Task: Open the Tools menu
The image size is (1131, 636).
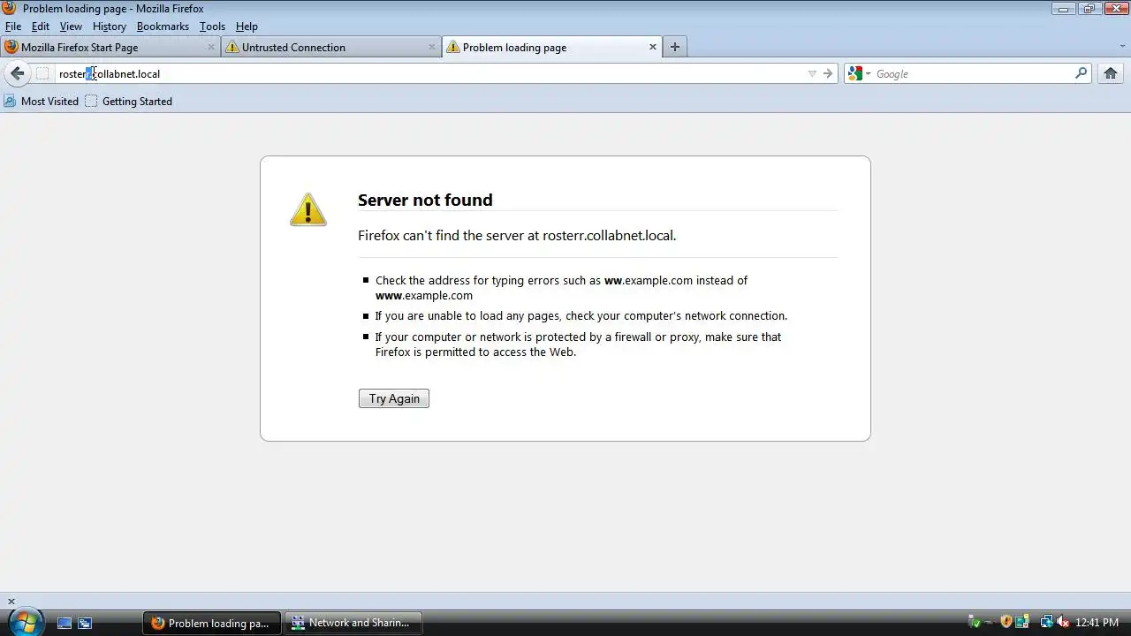Action: click(212, 26)
